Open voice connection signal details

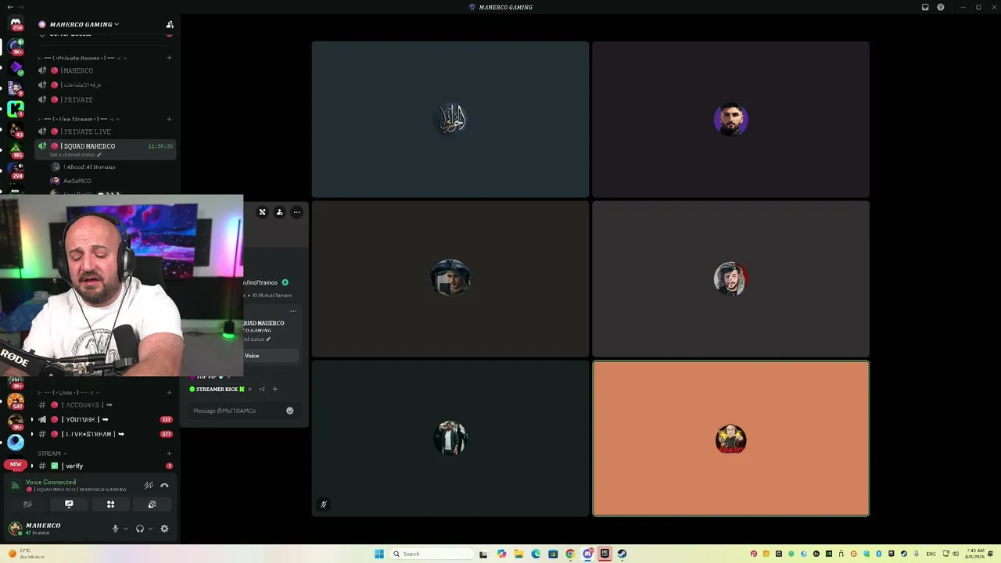[x=14, y=486]
